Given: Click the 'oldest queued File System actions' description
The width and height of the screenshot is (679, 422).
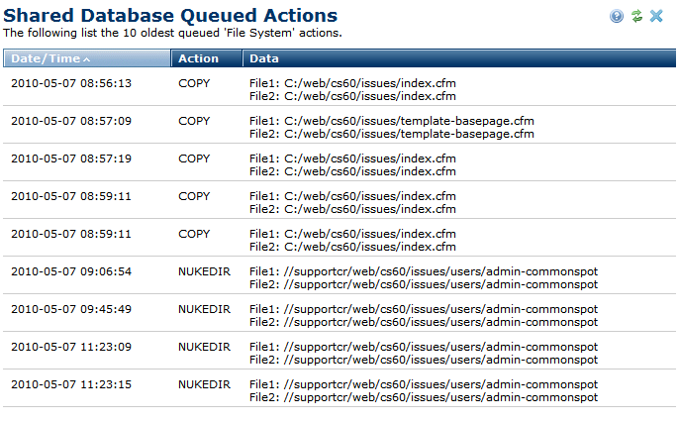Looking at the screenshot, I should tap(172, 34).
